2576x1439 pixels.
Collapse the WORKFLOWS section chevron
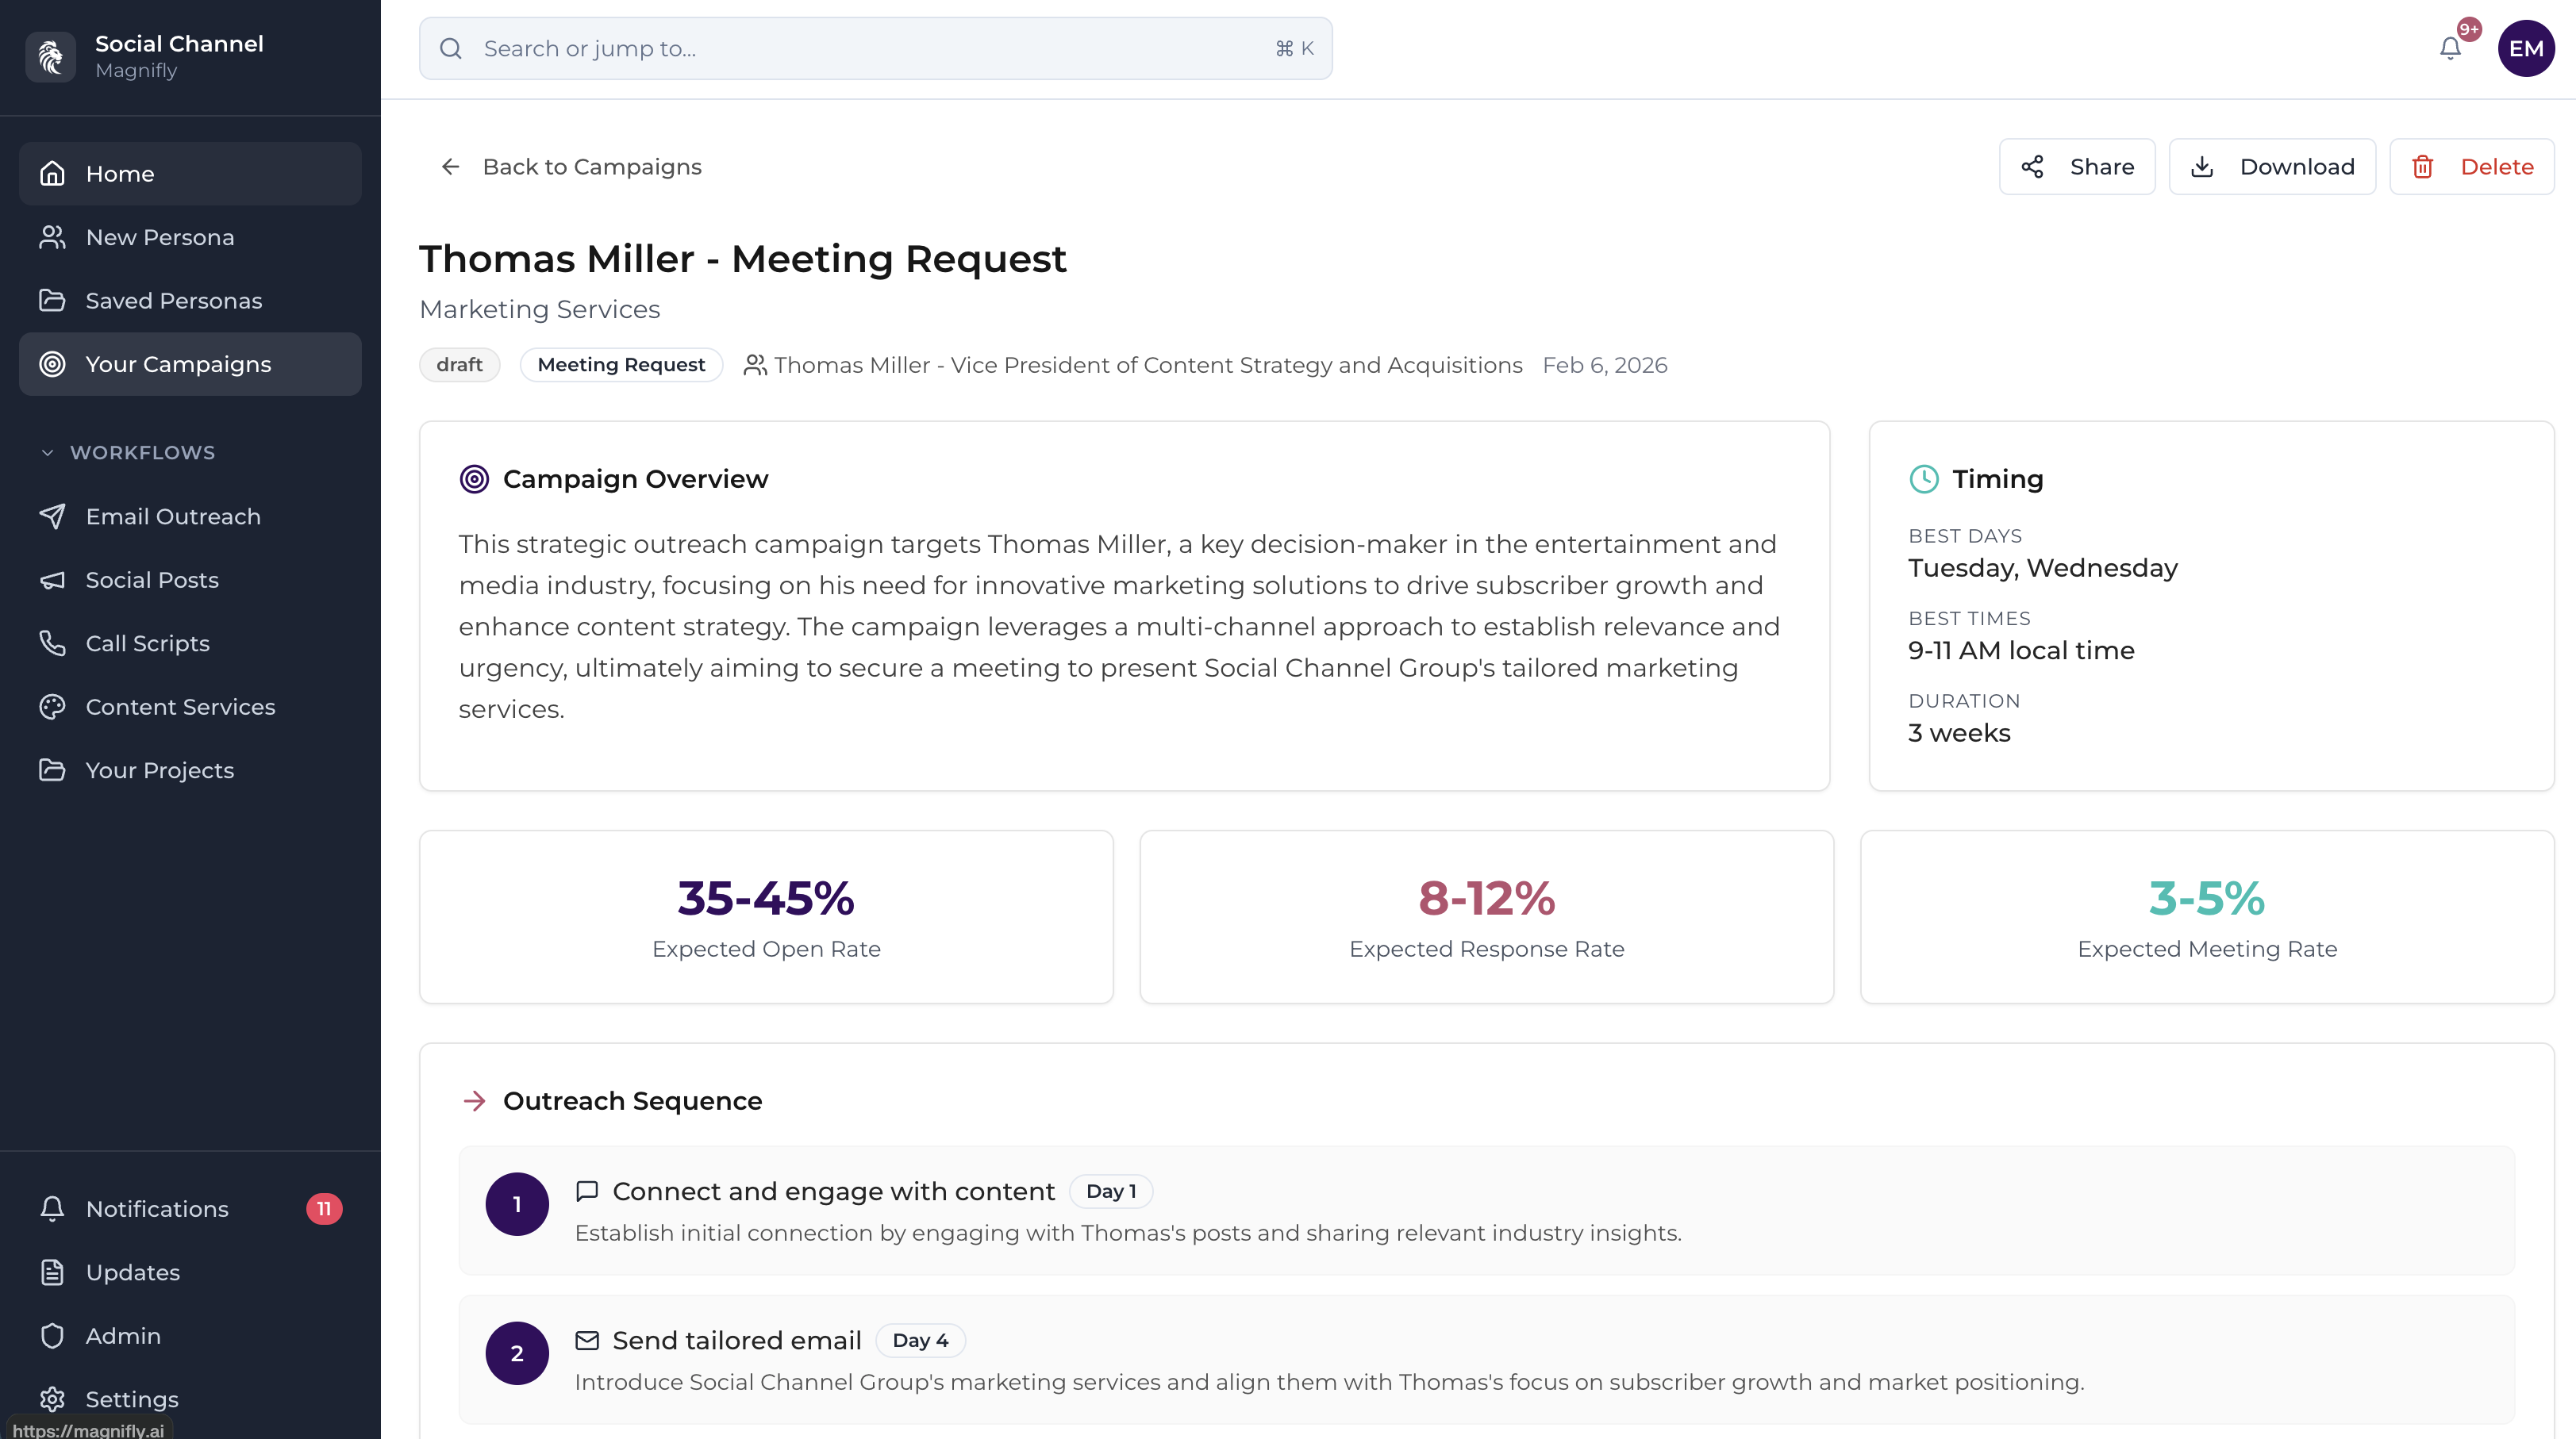tap(47, 453)
